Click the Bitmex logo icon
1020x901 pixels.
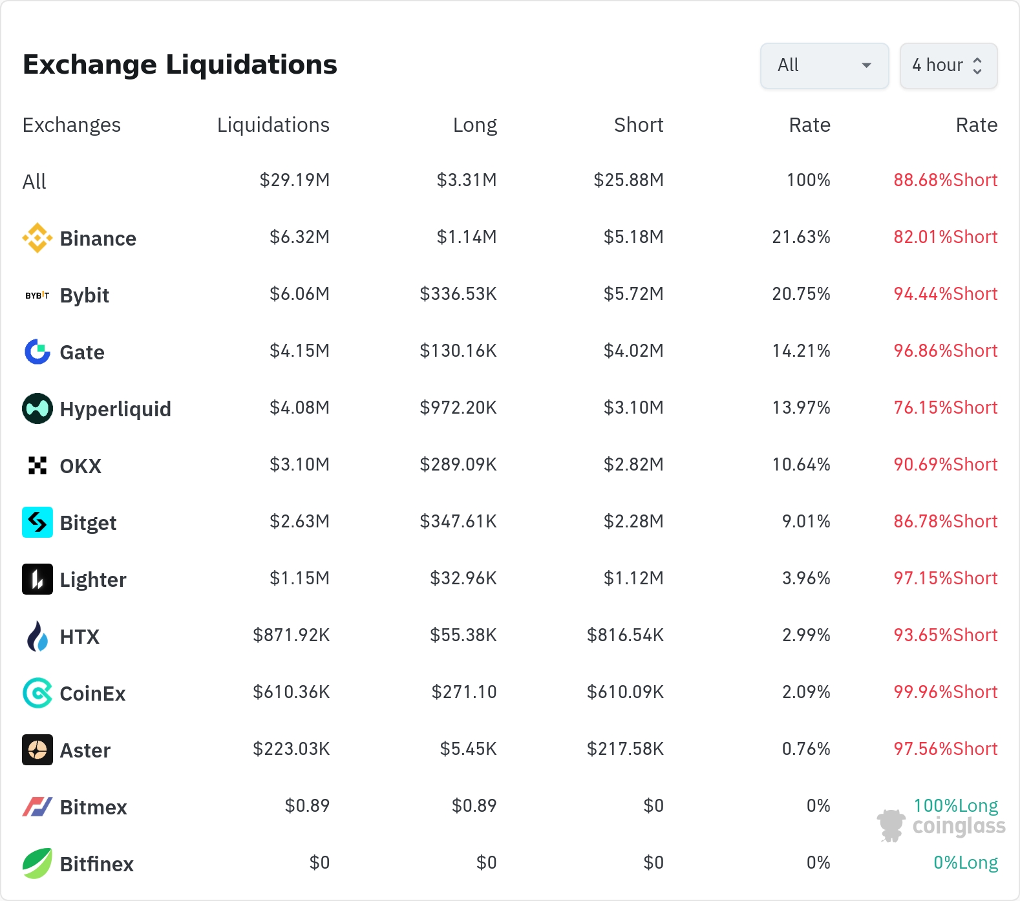(37, 807)
